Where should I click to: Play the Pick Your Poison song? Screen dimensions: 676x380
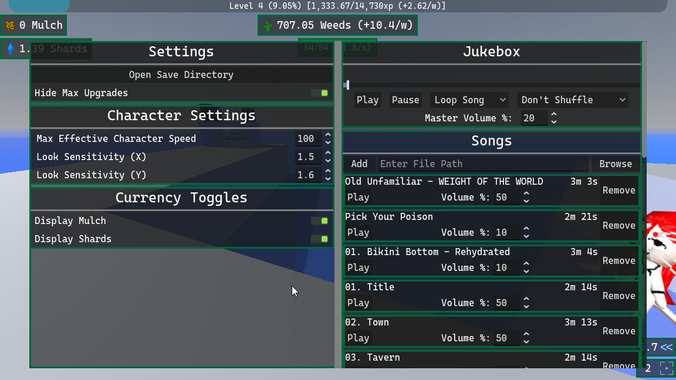click(359, 233)
